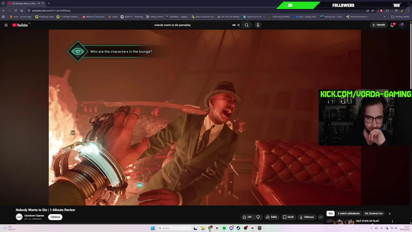Image resolution: width=412 pixels, height=232 pixels.
Task: Open the Windows Start menu
Action: 153,228
